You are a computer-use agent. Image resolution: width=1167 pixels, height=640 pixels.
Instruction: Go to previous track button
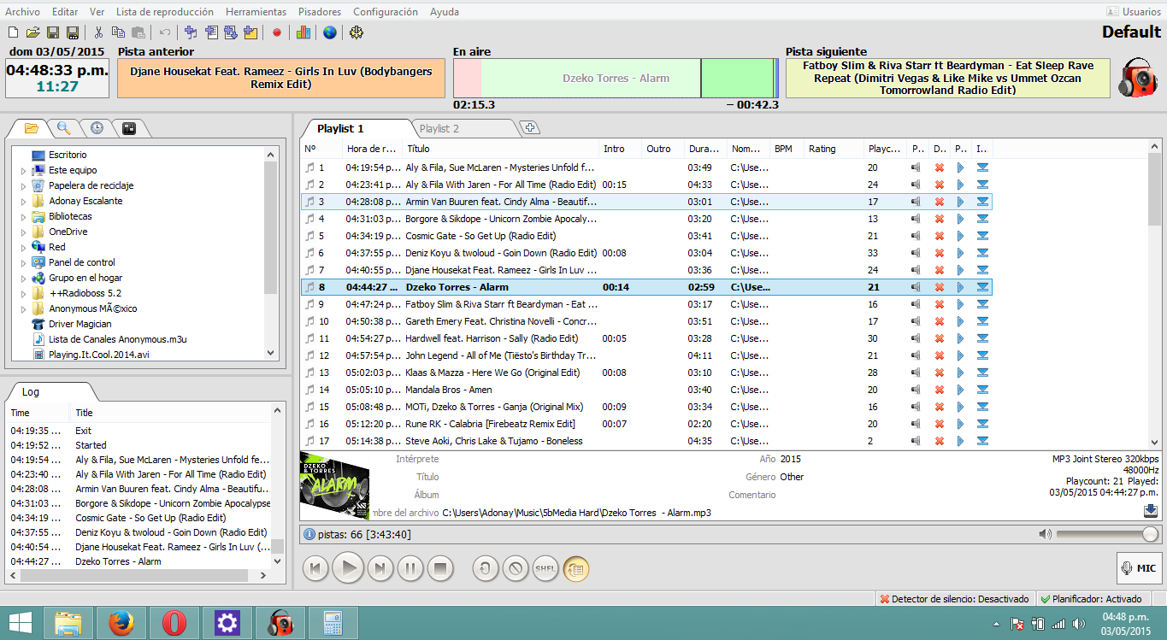click(315, 568)
